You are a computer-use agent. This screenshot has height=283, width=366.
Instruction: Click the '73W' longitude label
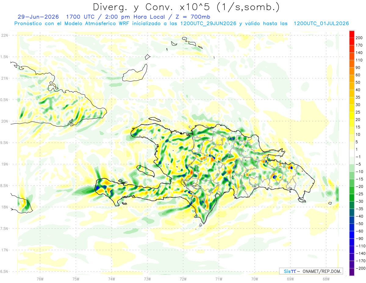click(x=147, y=279)
